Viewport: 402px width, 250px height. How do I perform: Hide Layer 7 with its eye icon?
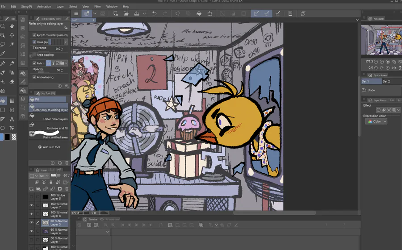tap(31, 205)
